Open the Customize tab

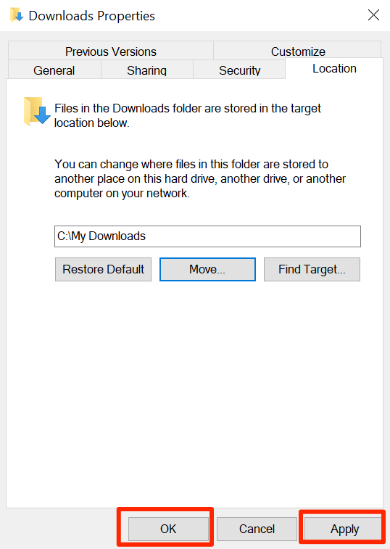298,51
